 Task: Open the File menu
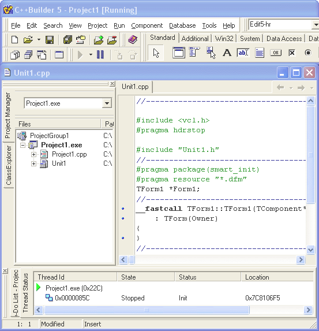click(x=16, y=25)
